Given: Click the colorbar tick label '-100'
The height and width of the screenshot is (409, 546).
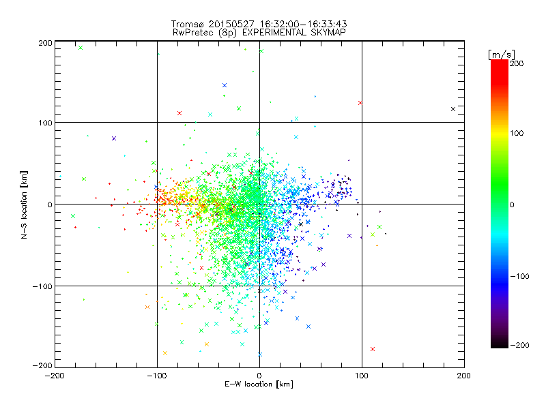Looking at the screenshot, I should tap(519, 277).
